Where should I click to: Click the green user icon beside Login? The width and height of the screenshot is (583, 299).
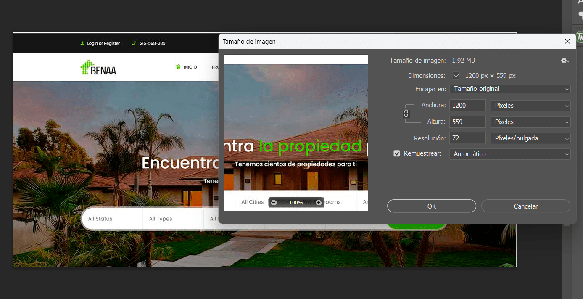tap(82, 43)
